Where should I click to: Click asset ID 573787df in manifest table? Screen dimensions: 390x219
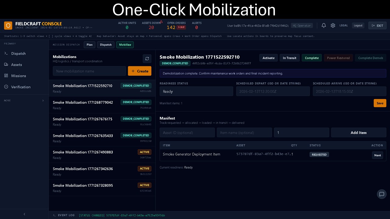click(x=264, y=154)
